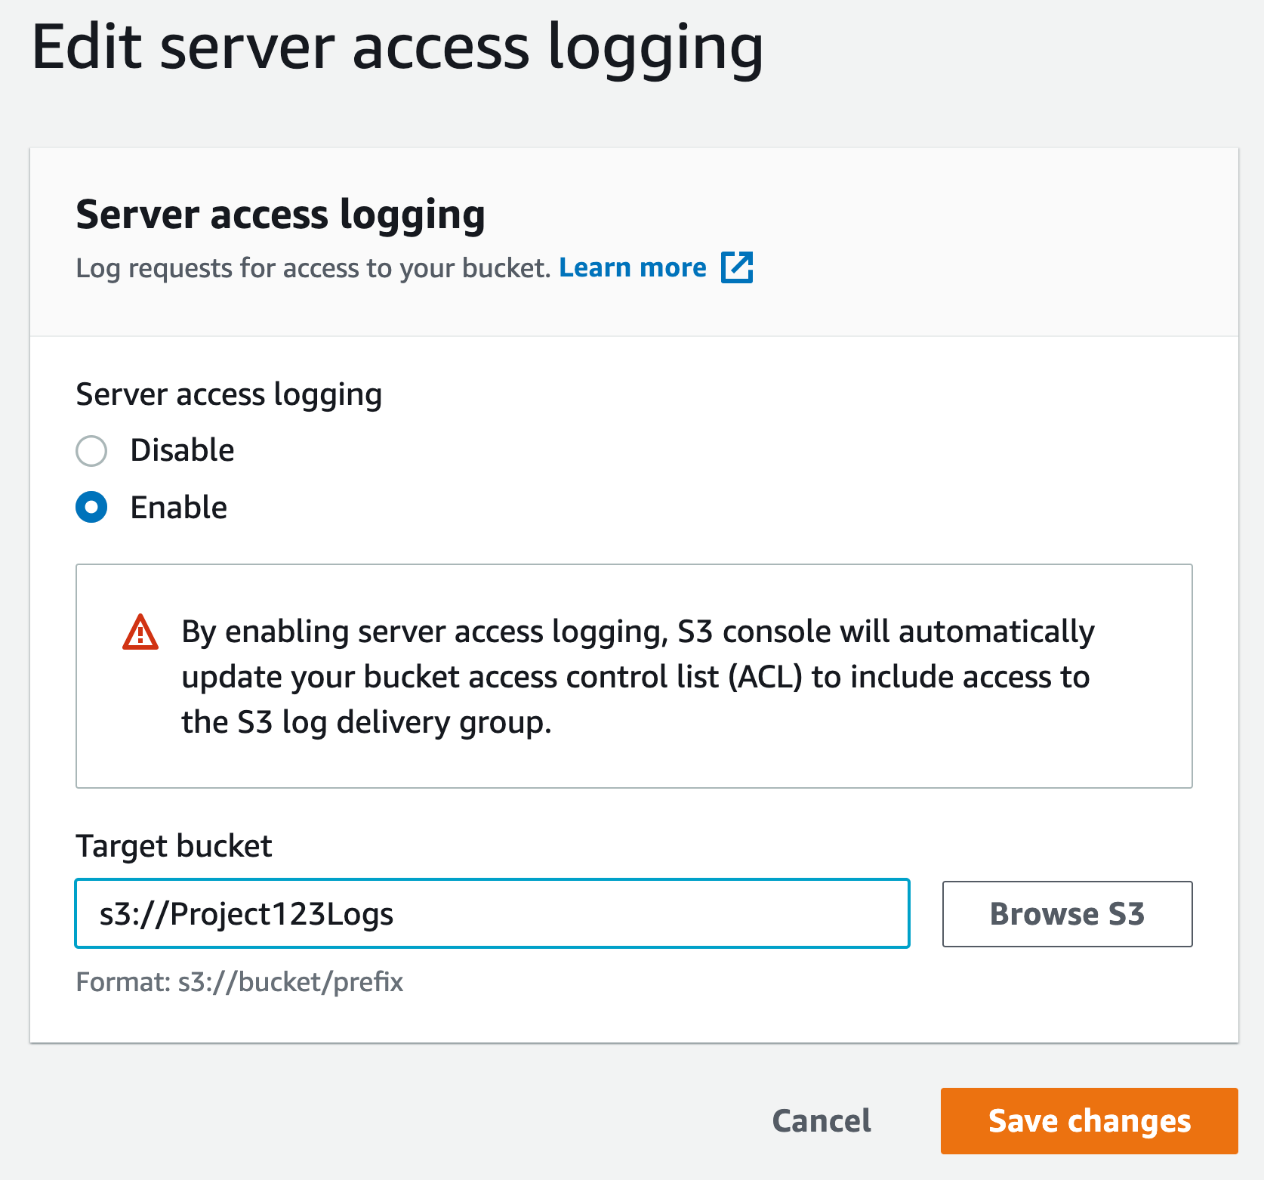Viewport: 1264px width, 1180px height.
Task: Click the external link icon beside Learn more
Action: 738,267
